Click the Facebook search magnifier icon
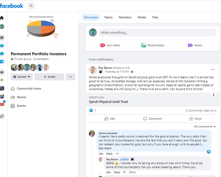Viewport: 221px width, 177px height. coord(31,5)
